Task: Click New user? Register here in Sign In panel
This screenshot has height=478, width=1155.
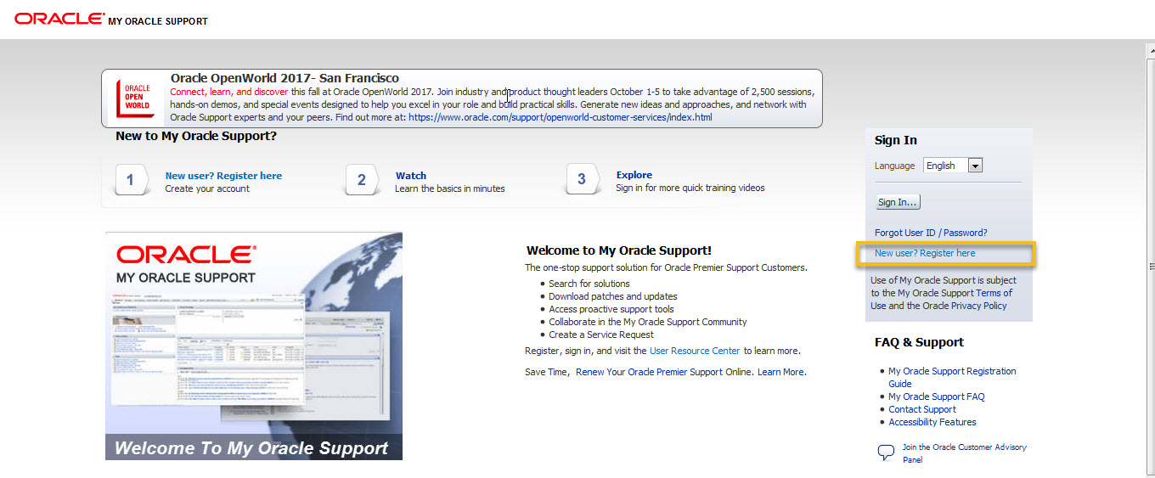Action: click(925, 253)
